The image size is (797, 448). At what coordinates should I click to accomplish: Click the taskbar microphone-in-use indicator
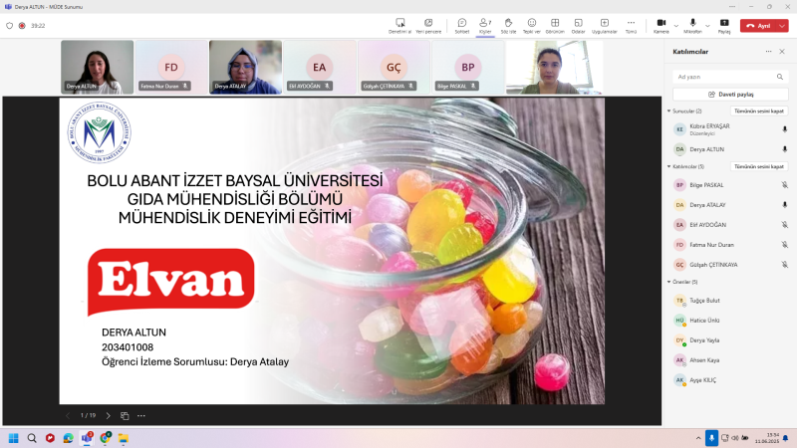(711, 438)
